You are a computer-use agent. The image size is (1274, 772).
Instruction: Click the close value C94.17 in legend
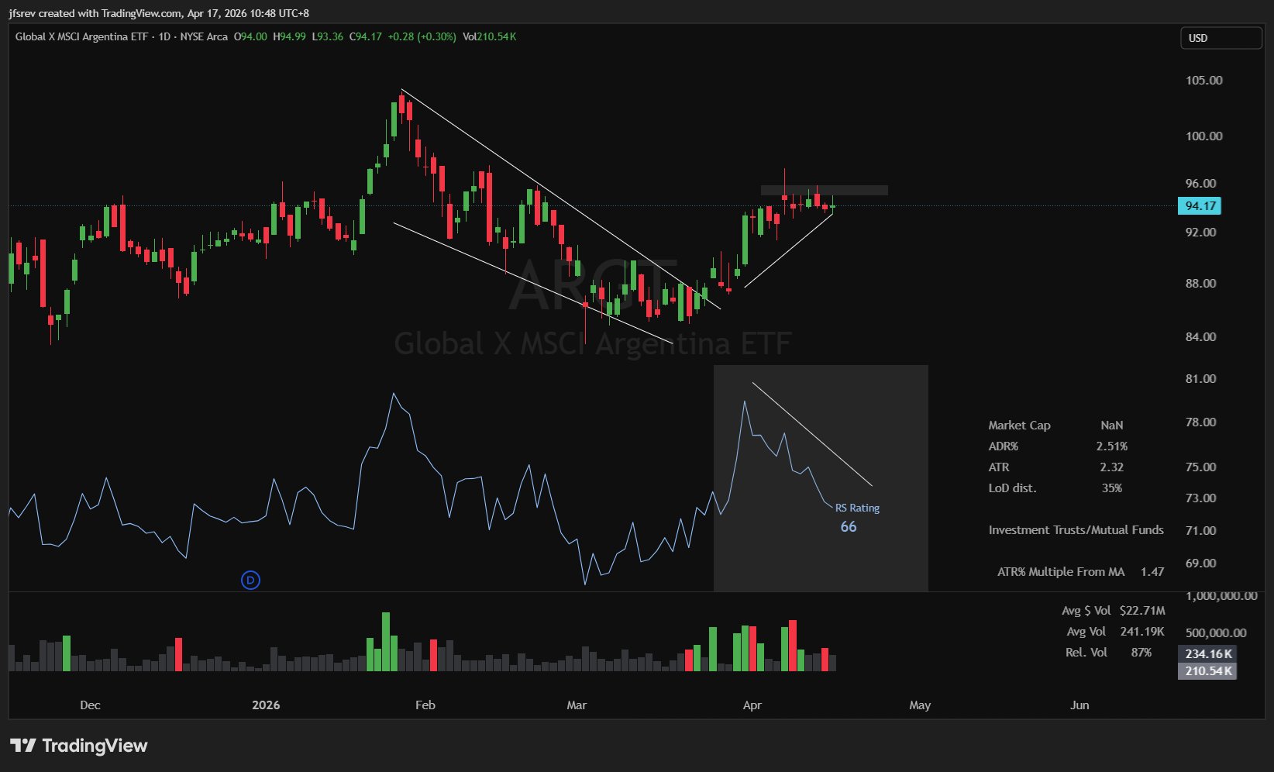point(365,36)
